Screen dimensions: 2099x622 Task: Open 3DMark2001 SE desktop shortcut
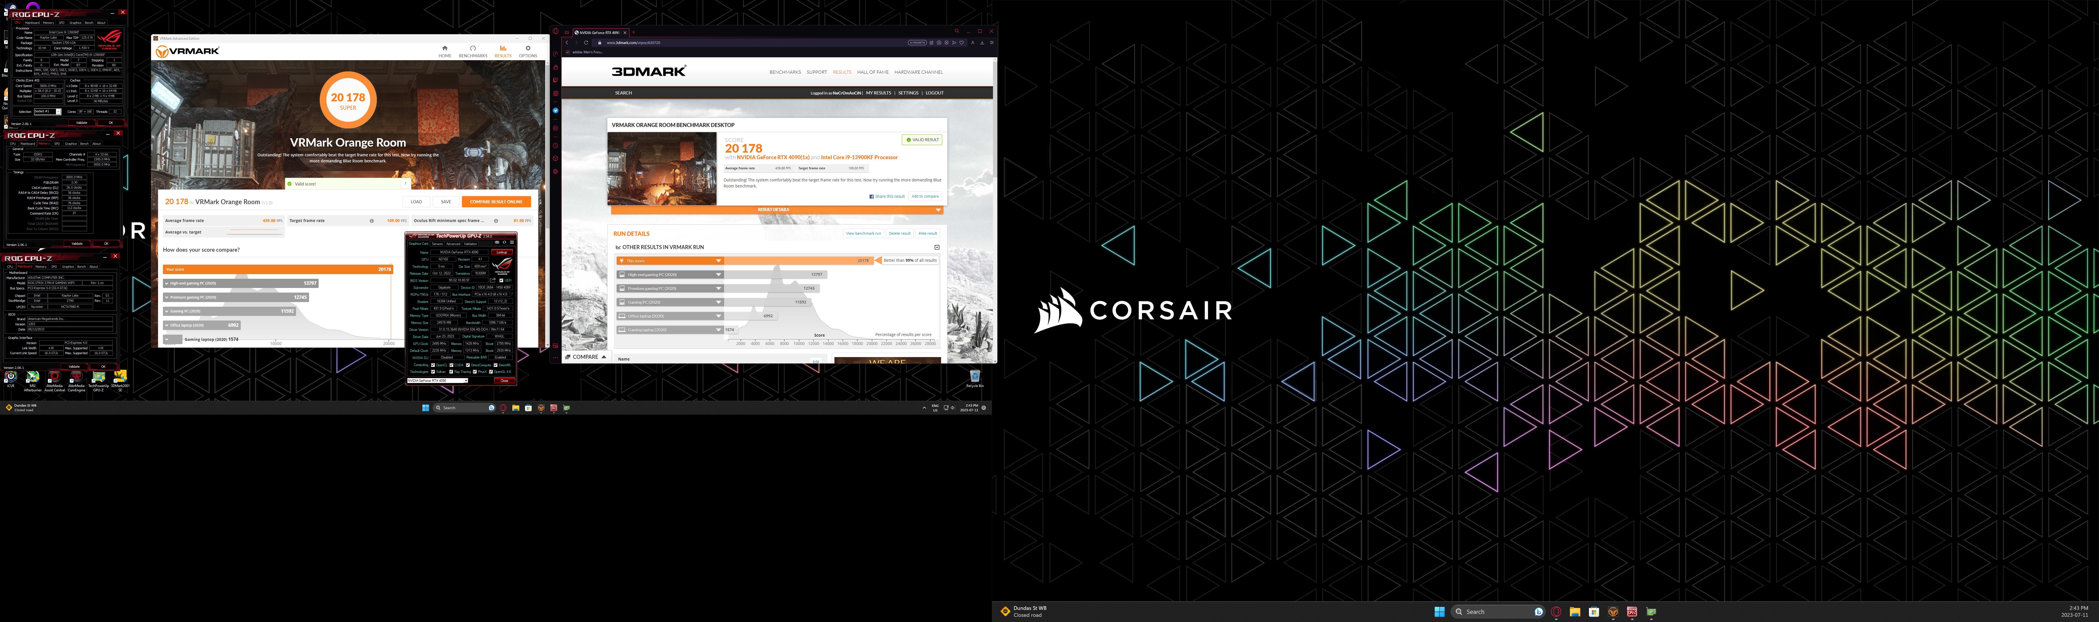coord(121,381)
